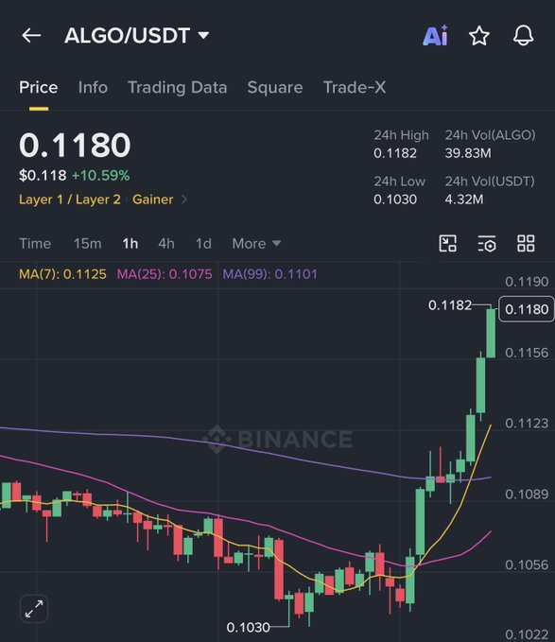Viewport: 555px width, 642px height.
Task: Open the ALGO/USDT pair selector dropdown
Action: click(137, 36)
